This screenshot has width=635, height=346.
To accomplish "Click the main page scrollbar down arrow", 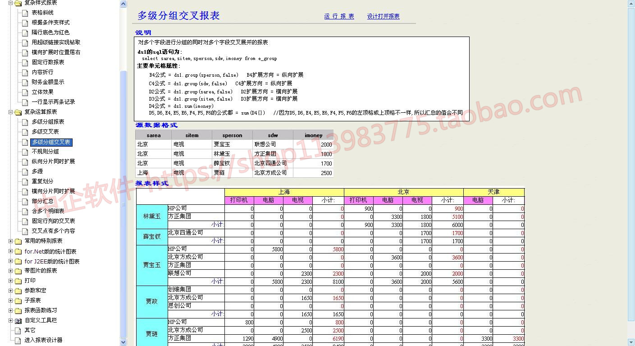I will pos(631,342).
